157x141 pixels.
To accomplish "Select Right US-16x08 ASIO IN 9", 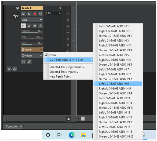I will tap(118, 89).
